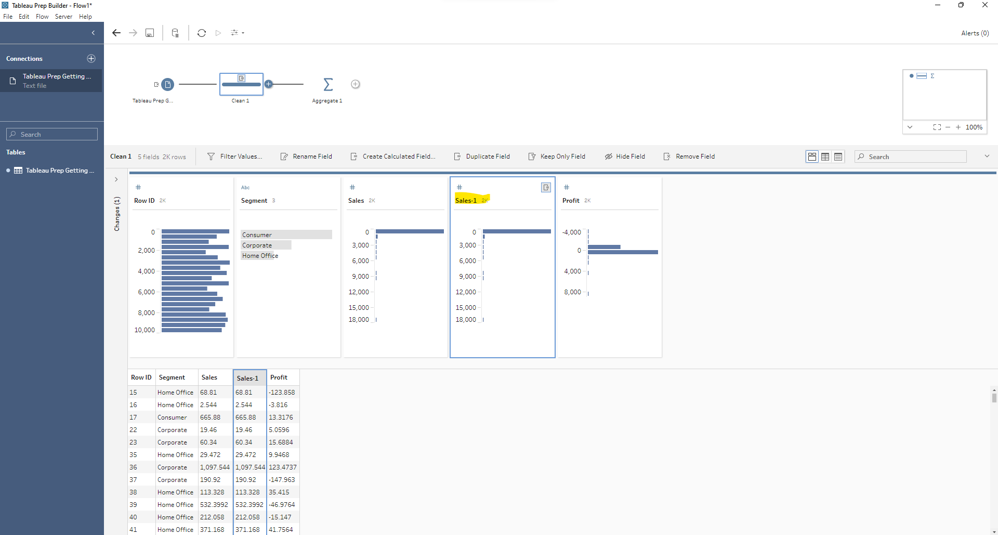The width and height of the screenshot is (998, 535).
Task: Open the Server menu
Action: (63, 17)
